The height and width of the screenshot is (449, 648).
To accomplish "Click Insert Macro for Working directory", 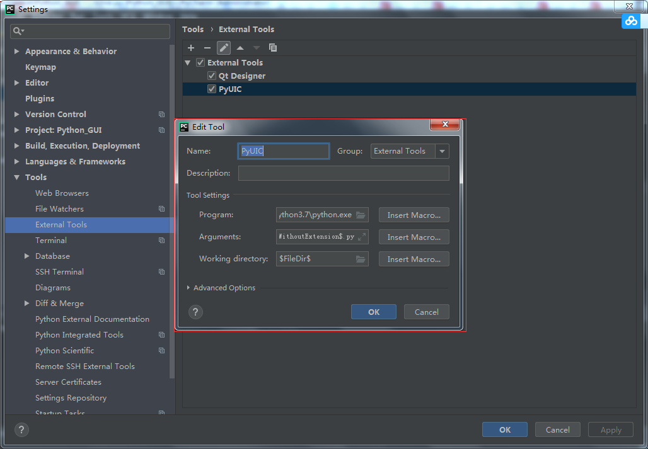I will point(414,259).
